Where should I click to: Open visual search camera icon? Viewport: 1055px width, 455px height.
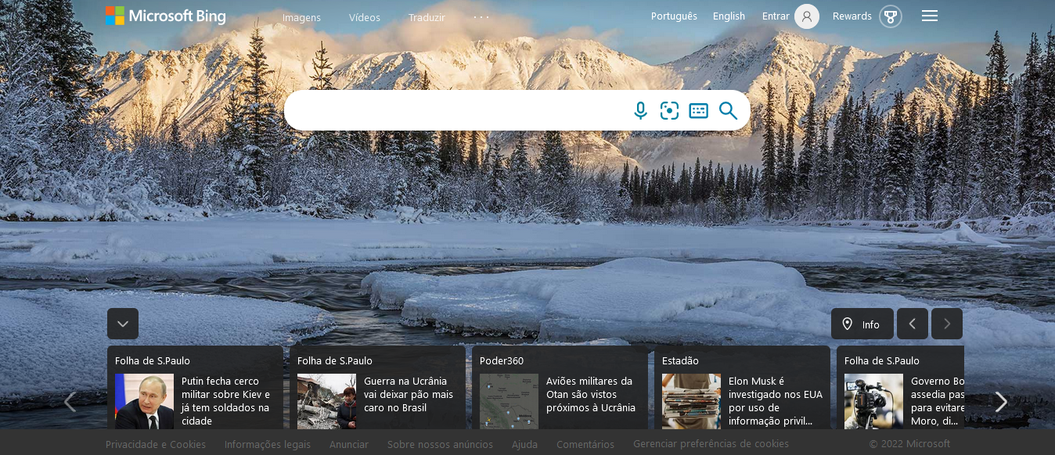[669, 111]
